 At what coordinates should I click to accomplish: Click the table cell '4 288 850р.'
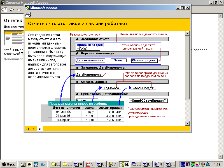coord(111,116)
